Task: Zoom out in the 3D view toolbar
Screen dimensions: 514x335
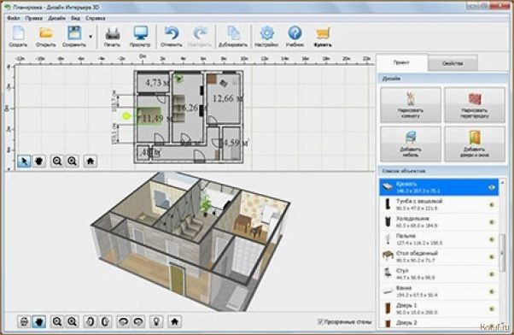Action: pyautogui.click(x=57, y=321)
